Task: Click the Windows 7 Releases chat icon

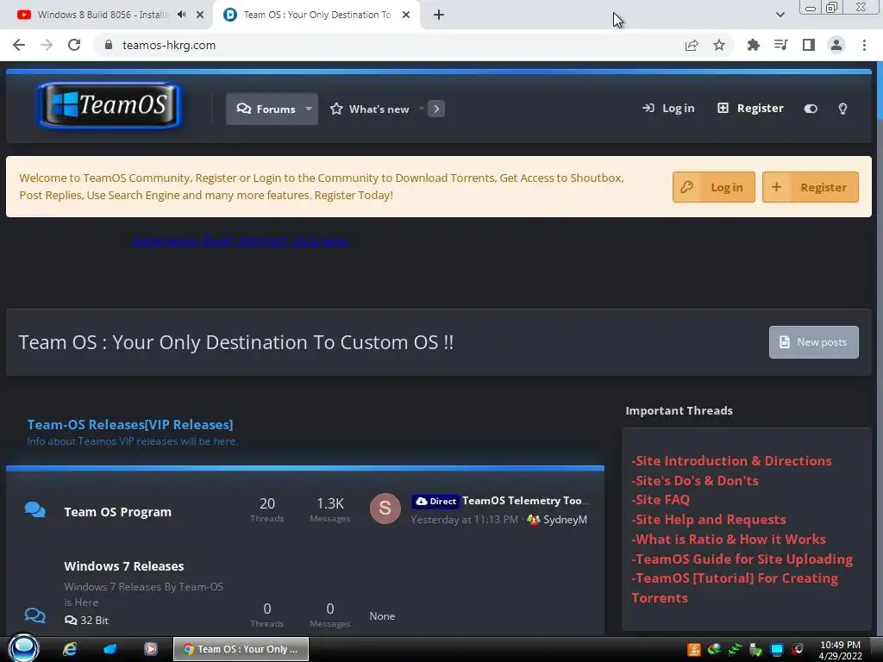Action: (34, 615)
